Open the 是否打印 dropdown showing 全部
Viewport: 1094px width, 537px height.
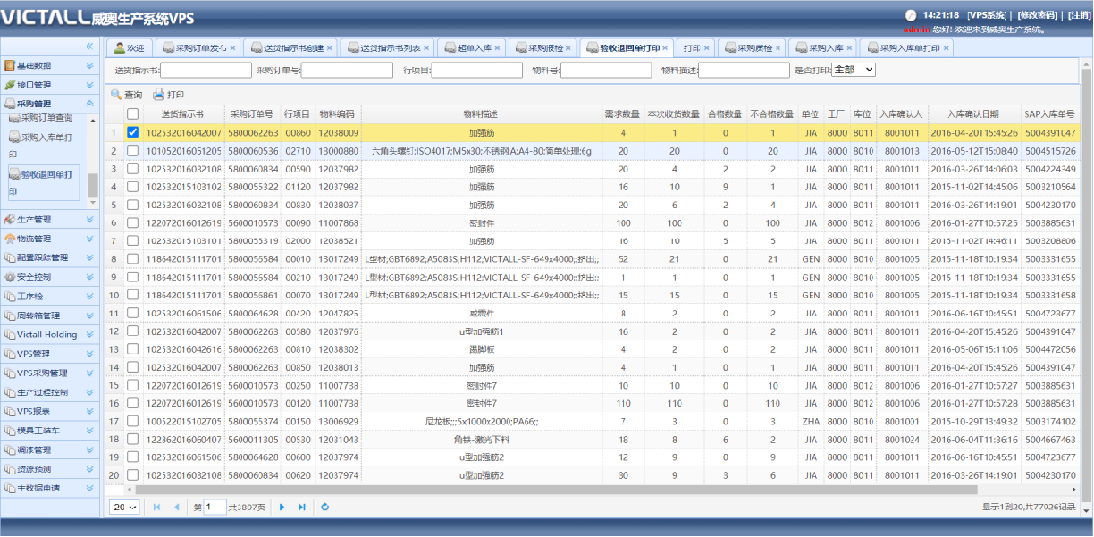point(853,70)
